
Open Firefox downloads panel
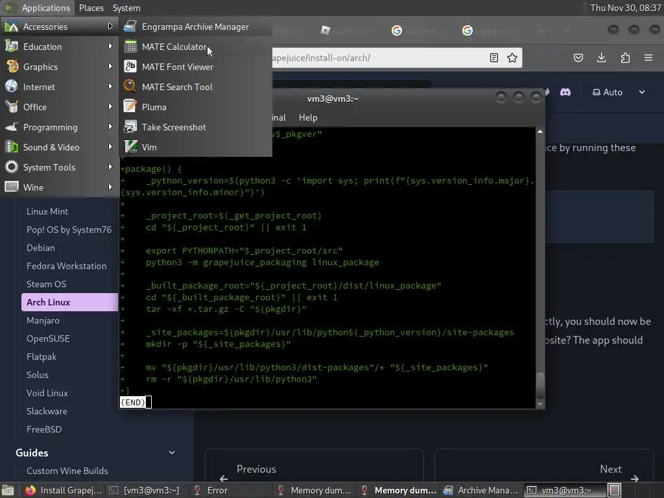(x=601, y=58)
